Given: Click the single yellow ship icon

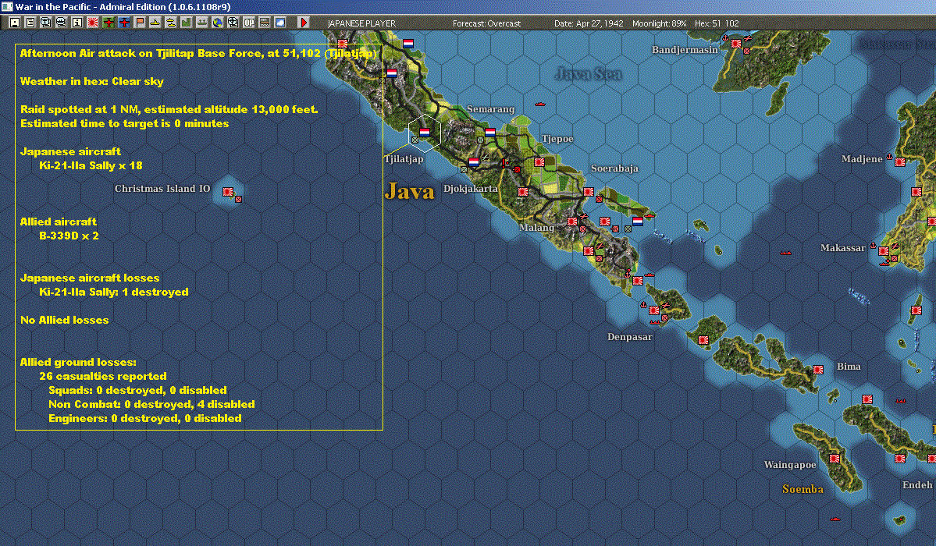Looking at the screenshot, I should click(x=155, y=23).
